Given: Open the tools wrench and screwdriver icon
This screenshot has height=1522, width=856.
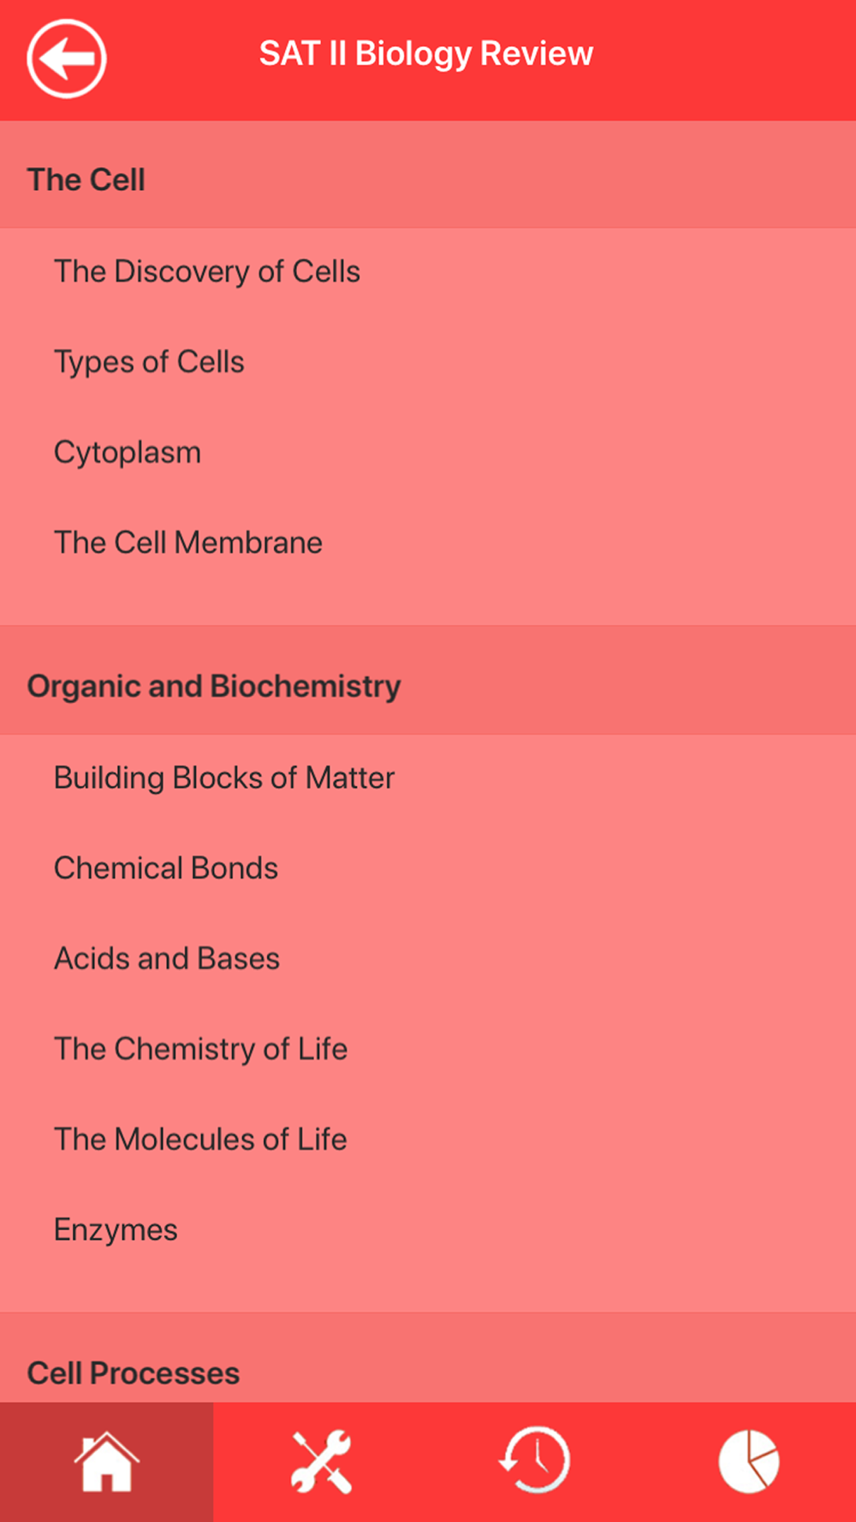Looking at the screenshot, I should click(321, 1462).
